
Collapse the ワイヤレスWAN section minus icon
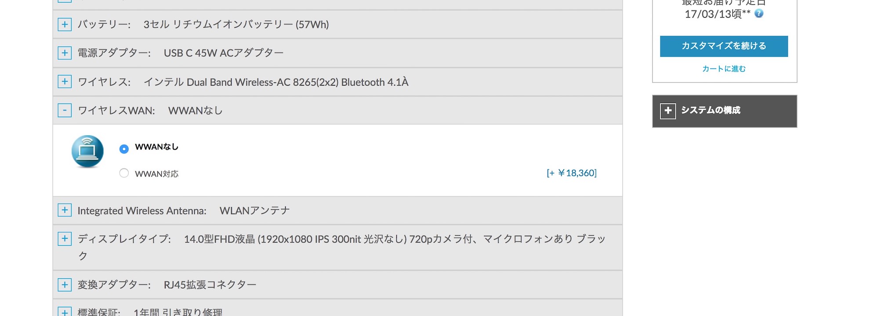coord(65,110)
